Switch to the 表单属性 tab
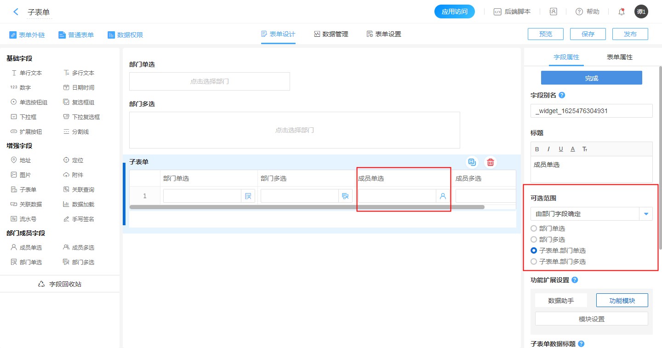Image resolution: width=662 pixels, height=348 pixels. click(x=619, y=57)
